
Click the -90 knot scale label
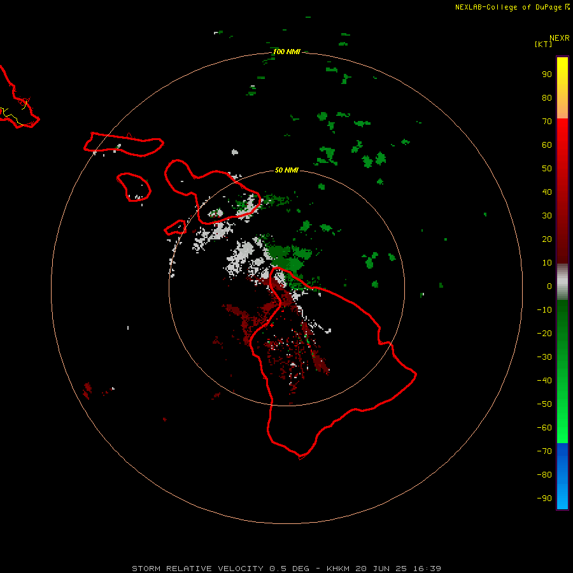[544, 499]
